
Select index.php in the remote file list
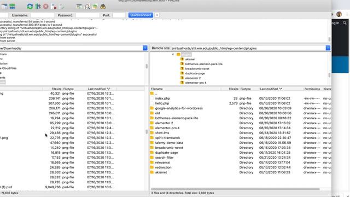241,99
